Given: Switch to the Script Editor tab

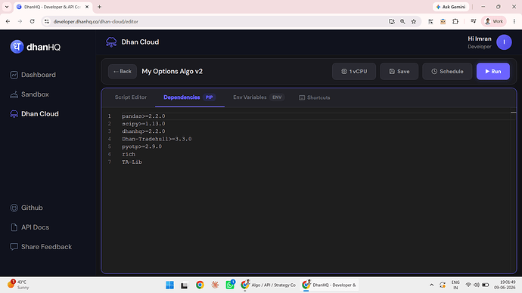Looking at the screenshot, I should point(130,97).
